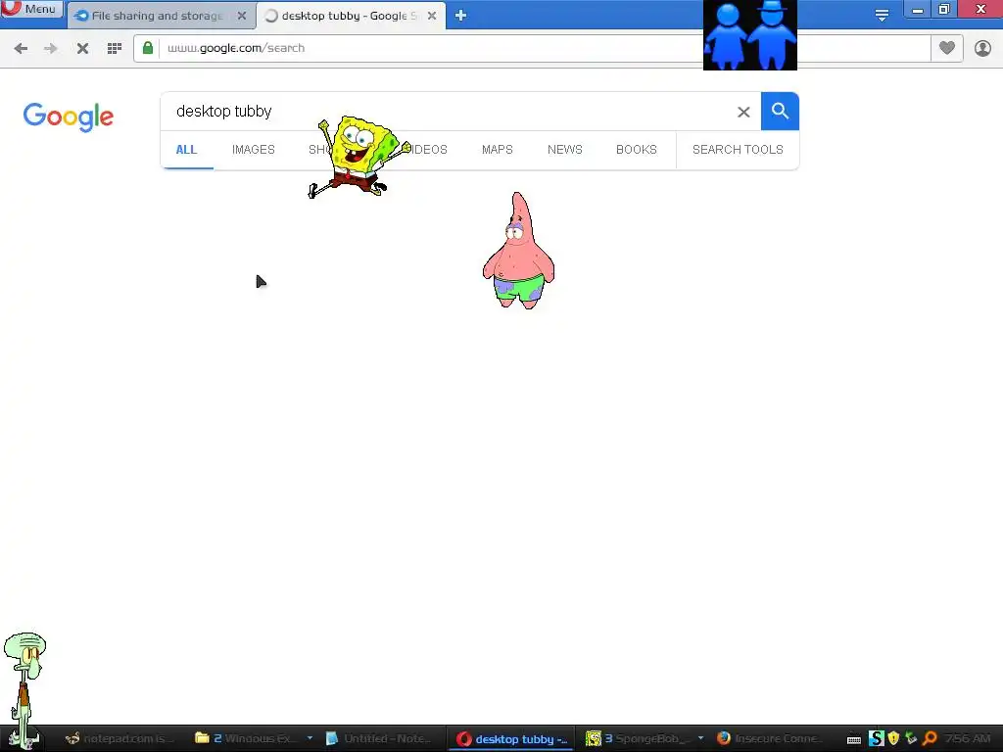
Task: Click the Squidward desktop character
Action: point(24,689)
